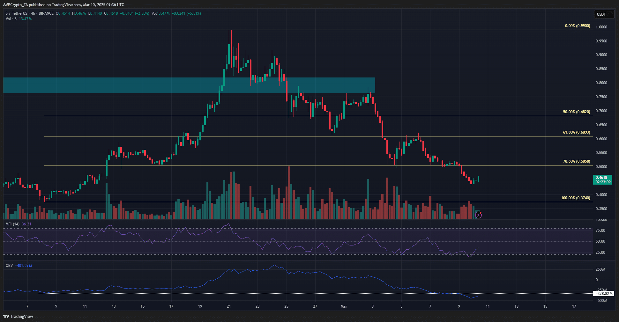Screen dimensions: 619x322
Task: Click the OBV value -401.59 M
Action: pyautogui.click(x=24, y=266)
